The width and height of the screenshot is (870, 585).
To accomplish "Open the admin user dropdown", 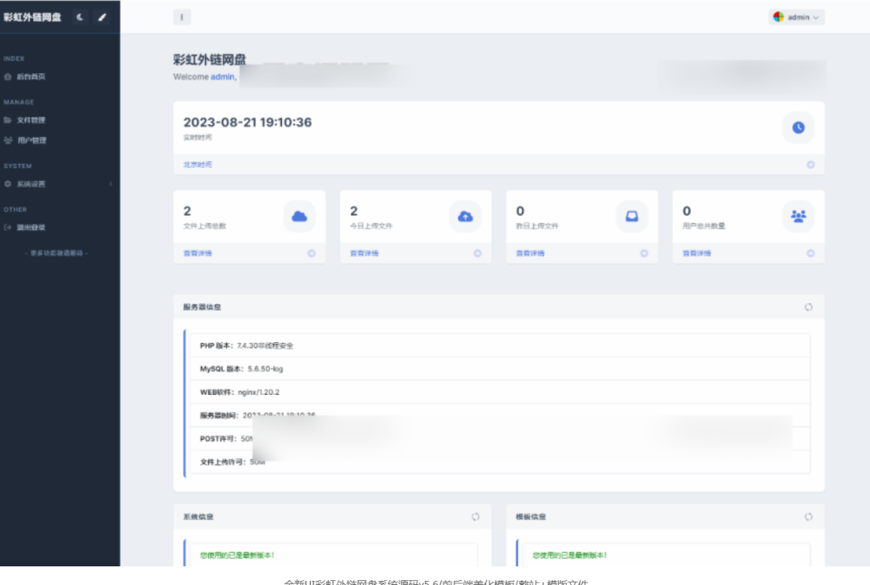I will point(797,17).
